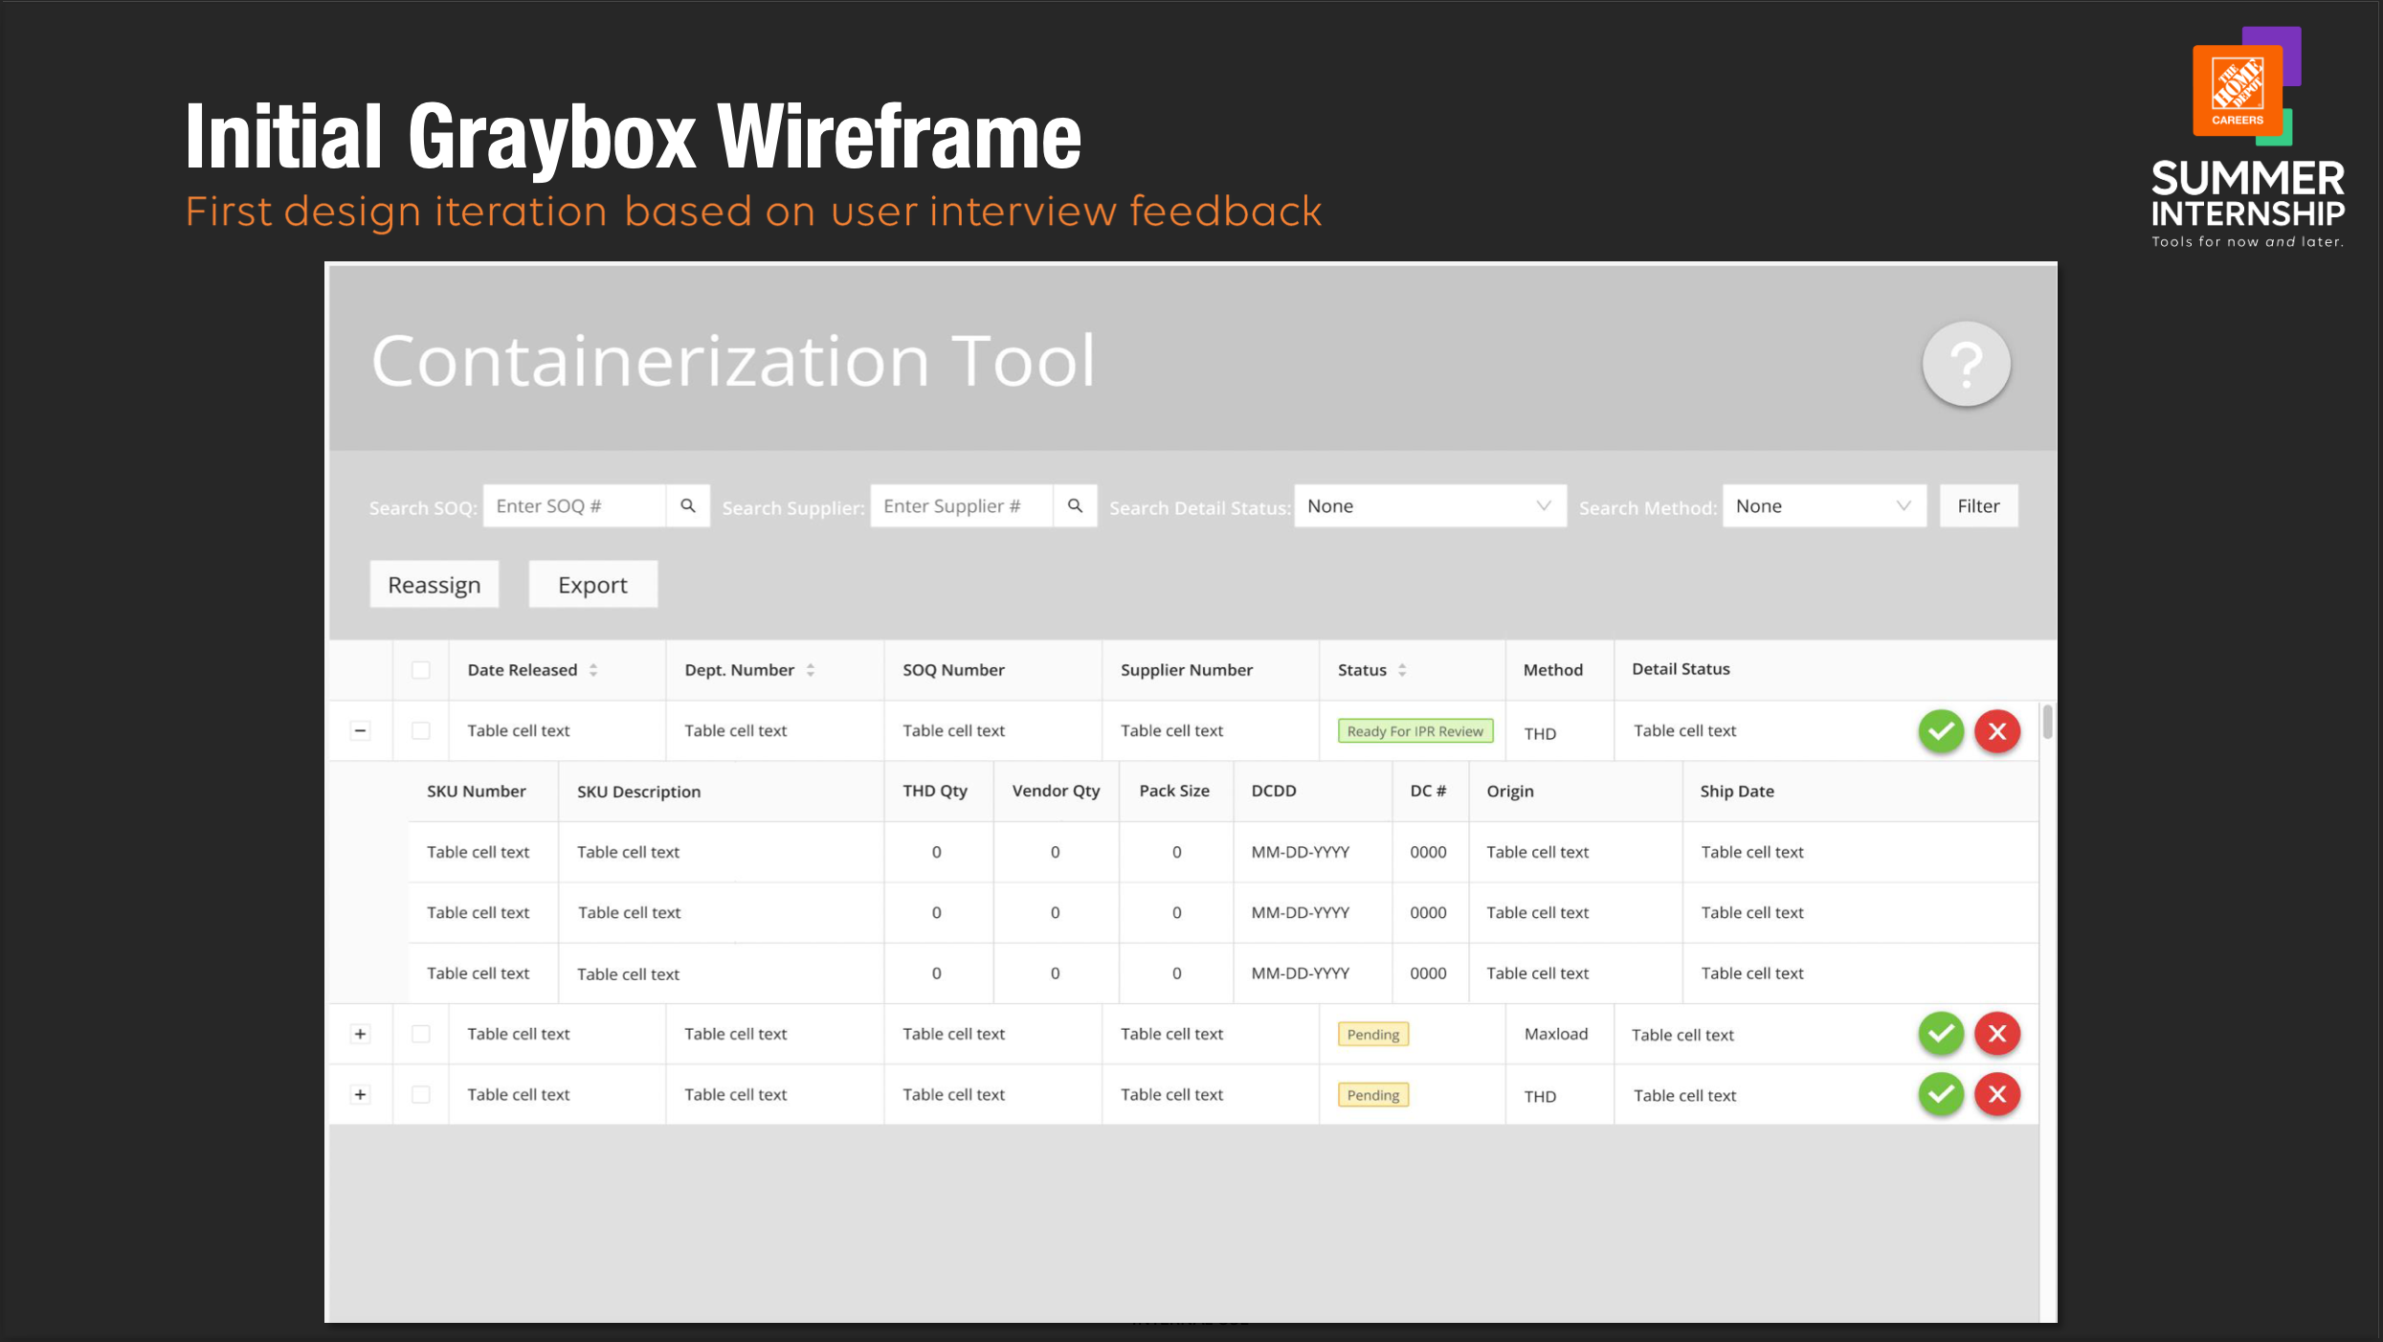Click the Reassign button
This screenshot has width=2383, height=1342.
click(x=434, y=584)
